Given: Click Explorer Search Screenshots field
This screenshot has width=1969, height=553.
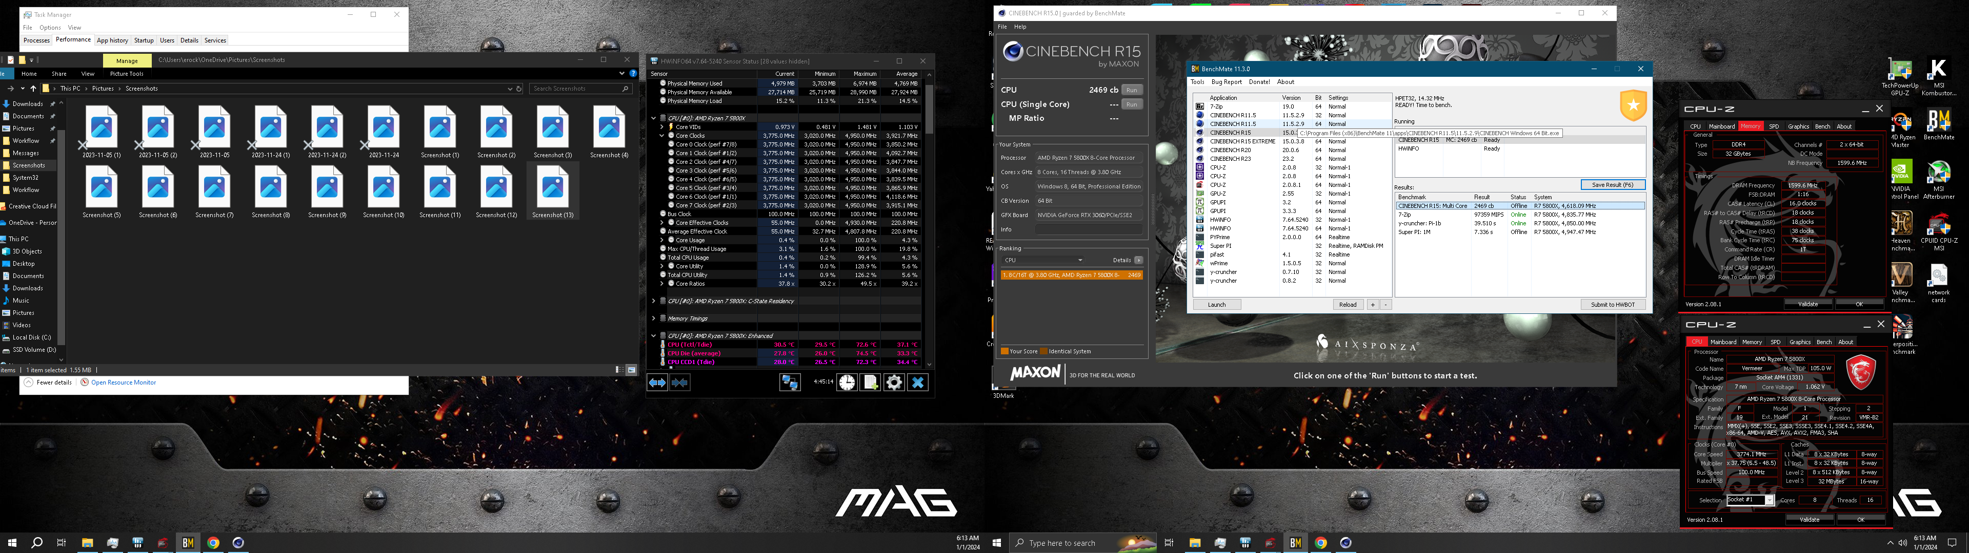Looking at the screenshot, I should tap(581, 89).
